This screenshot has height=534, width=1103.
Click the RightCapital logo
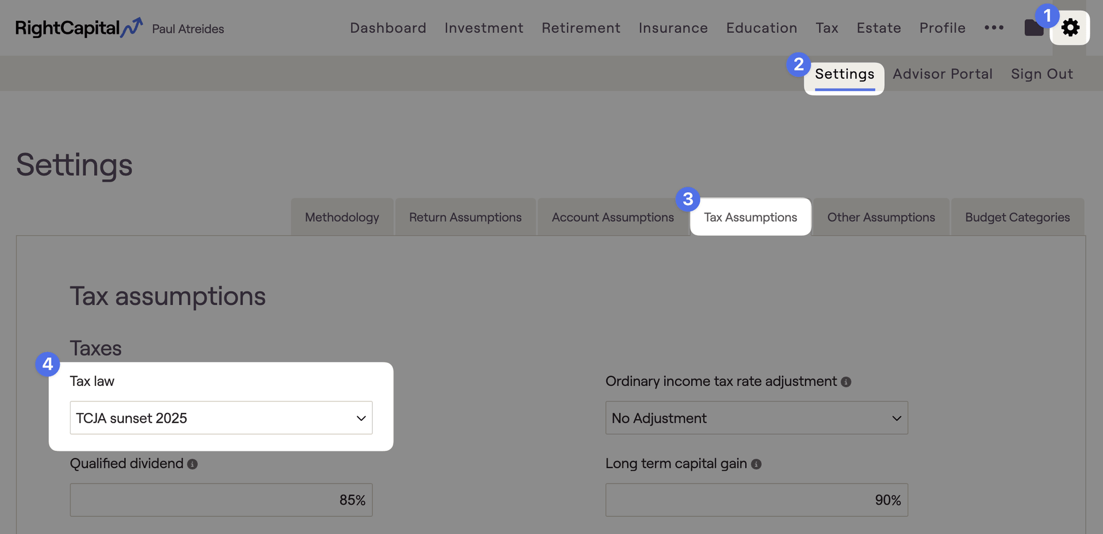point(79,28)
